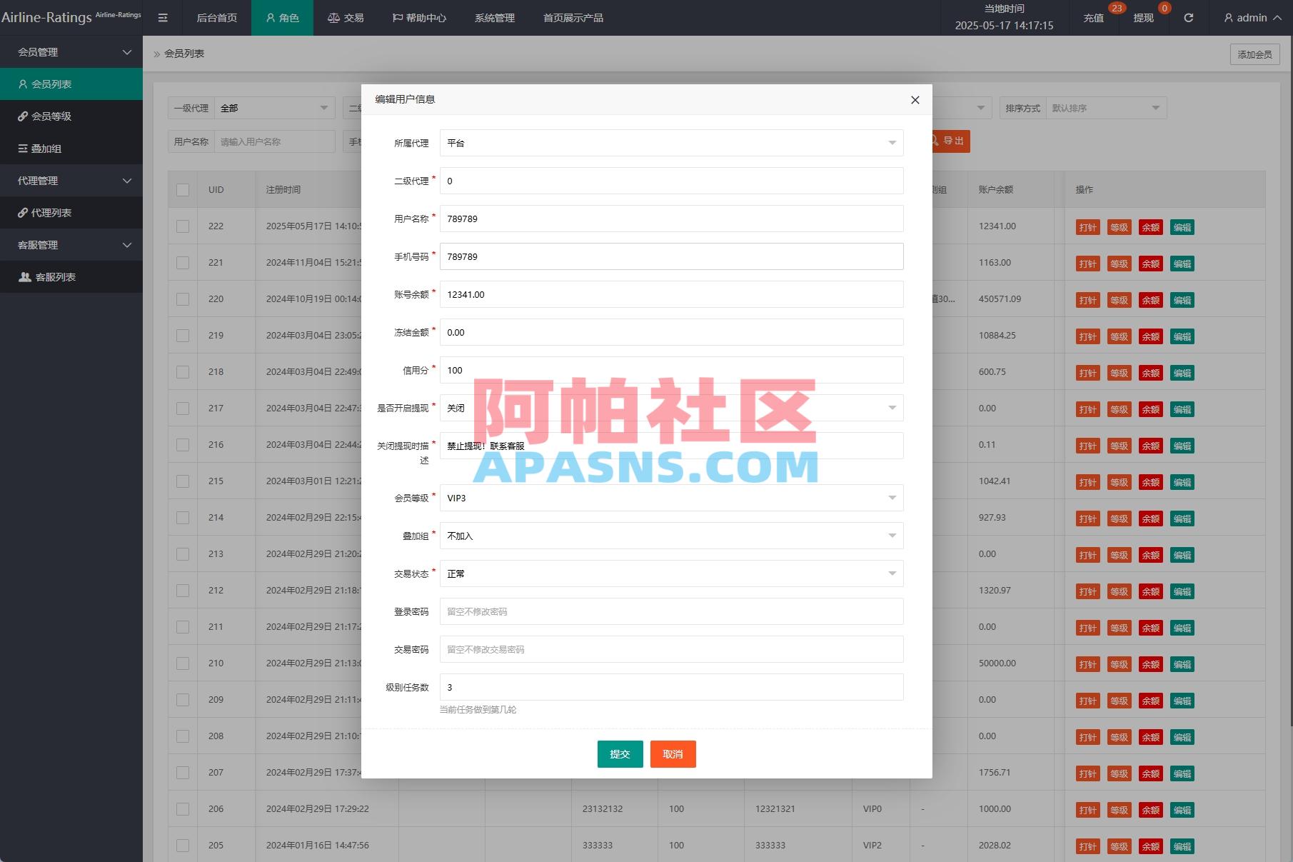Click the 登录密码 input field
This screenshot has height=862, width=1293.
click(671, 611)
